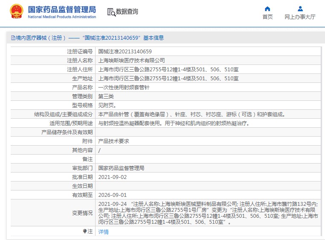Viewport: 325px width, 240px height.
Task: Click the 注册人名称 row label
Action: 80,60
